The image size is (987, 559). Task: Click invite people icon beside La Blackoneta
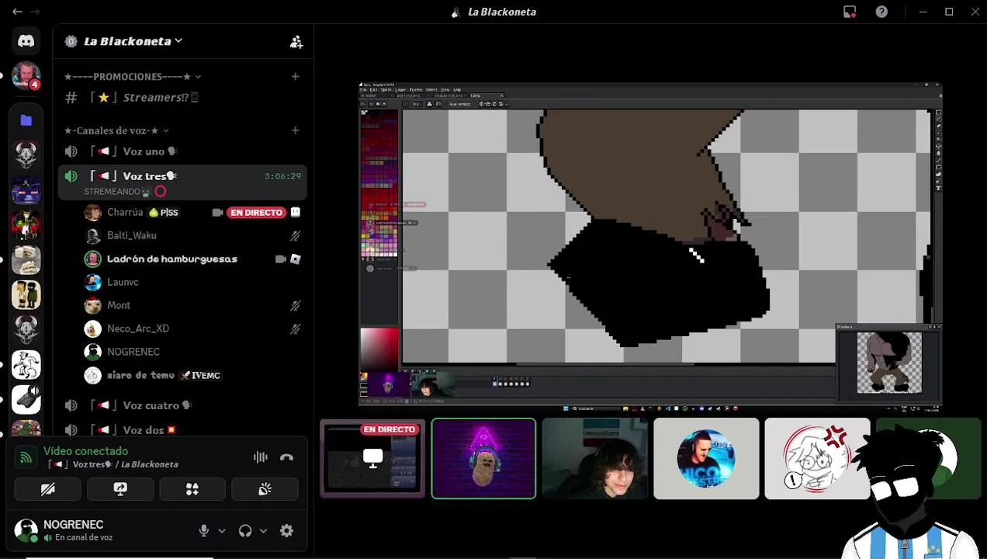(x=296, y=42)
